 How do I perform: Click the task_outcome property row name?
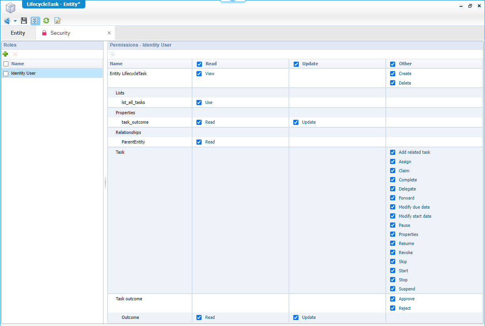(135, 122)
